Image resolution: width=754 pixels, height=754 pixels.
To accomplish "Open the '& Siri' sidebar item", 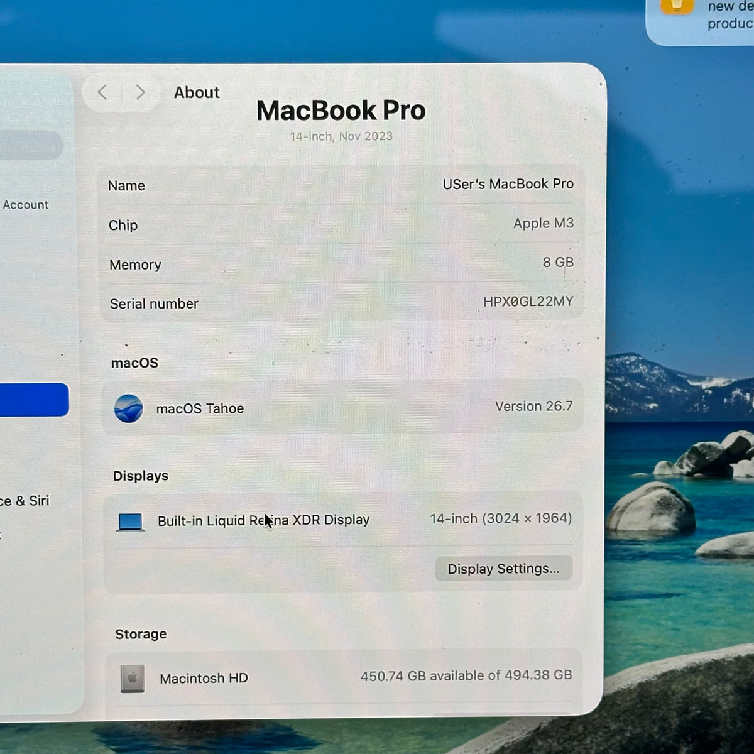I will (x=25, y=501).
